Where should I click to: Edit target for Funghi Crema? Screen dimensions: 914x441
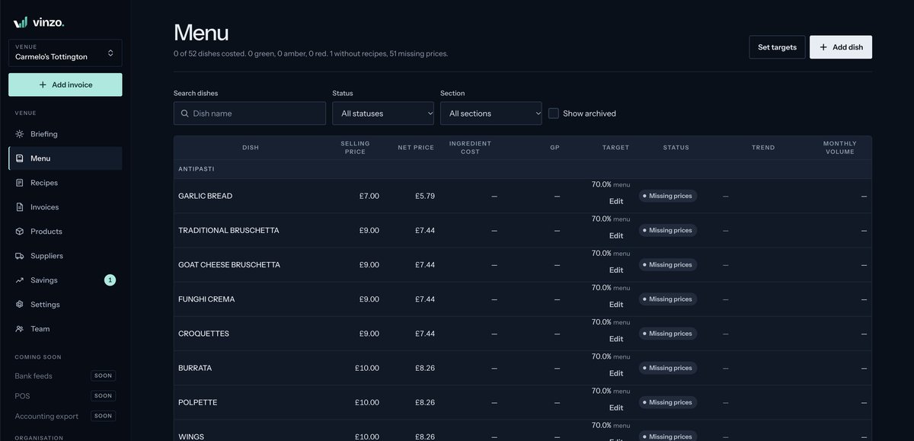616,304
